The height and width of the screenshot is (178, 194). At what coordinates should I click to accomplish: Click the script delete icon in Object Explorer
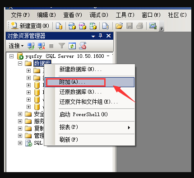[x=83, y=46]
